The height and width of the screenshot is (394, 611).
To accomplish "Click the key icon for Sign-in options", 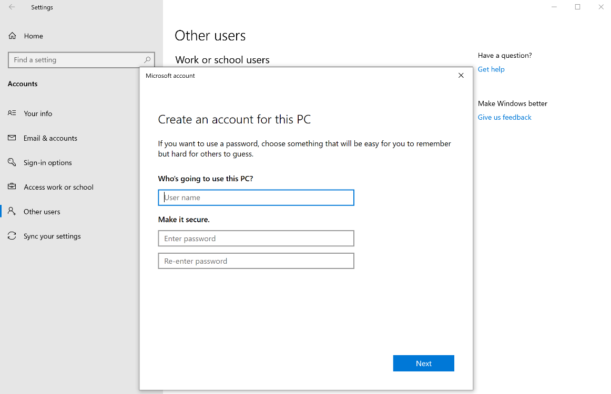I will point(12,162).
